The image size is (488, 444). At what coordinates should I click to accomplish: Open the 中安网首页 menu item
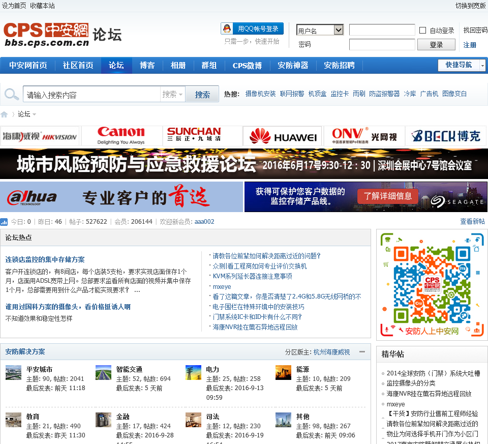(28, 66)
